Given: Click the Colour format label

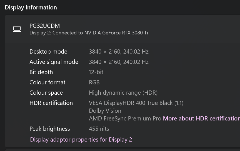Looking at the screenshot, I should click(47, 82).
